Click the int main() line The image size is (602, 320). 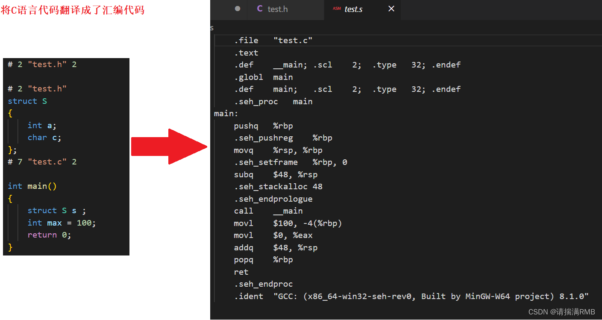click(x=32, y=186)
